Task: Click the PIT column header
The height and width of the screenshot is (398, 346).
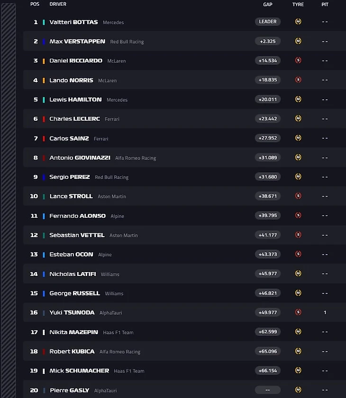Action: [325, 4]
